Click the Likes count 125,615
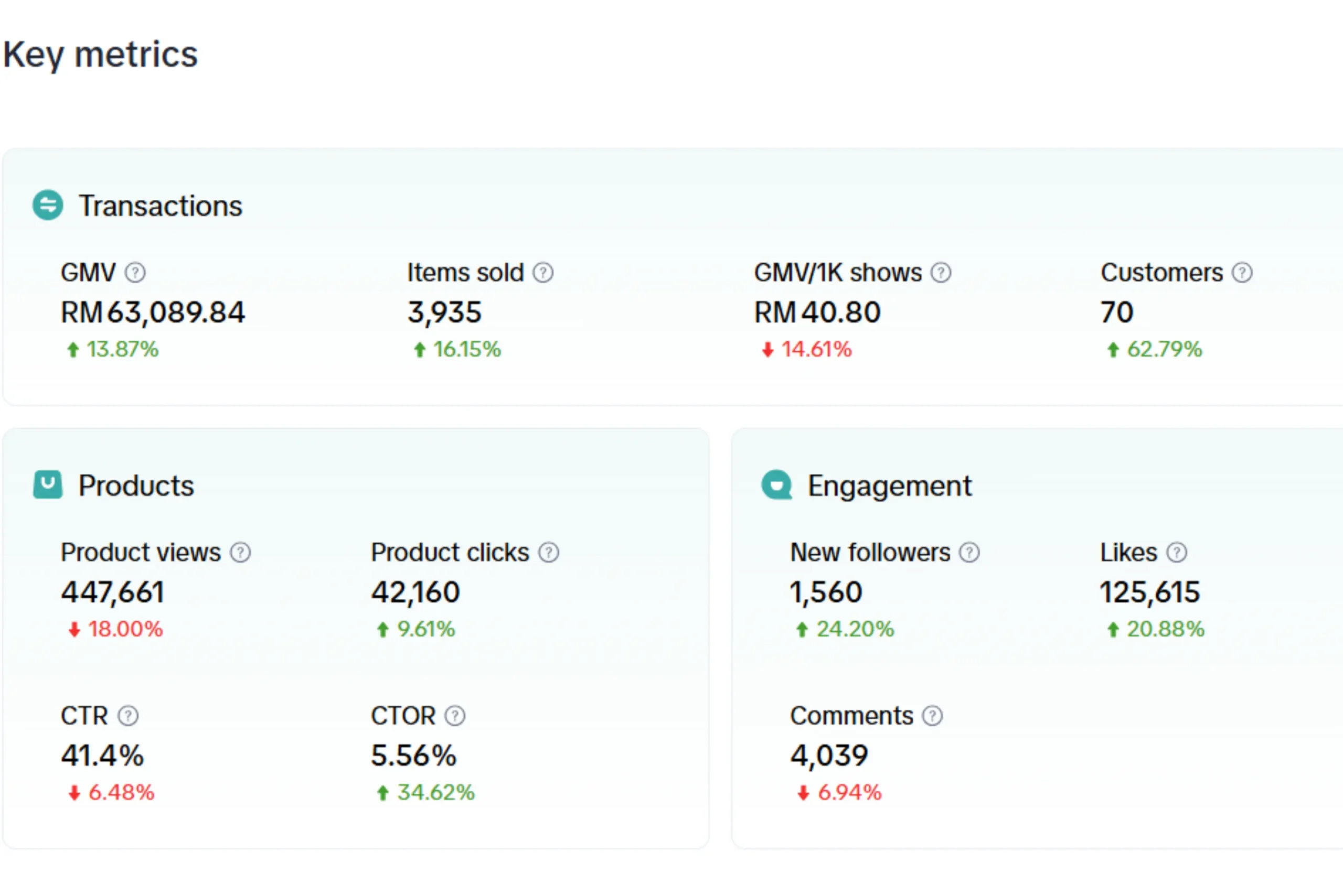Image resolution: width=1343 pixels, height=895 pixels. pyautogui.click(x=1149, y=592)
